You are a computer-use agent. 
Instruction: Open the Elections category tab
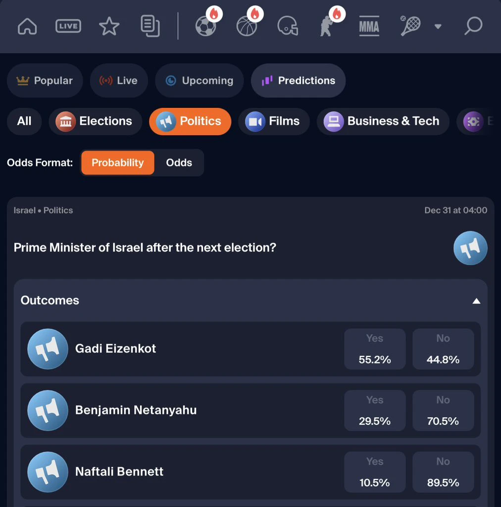coord(96,121)
